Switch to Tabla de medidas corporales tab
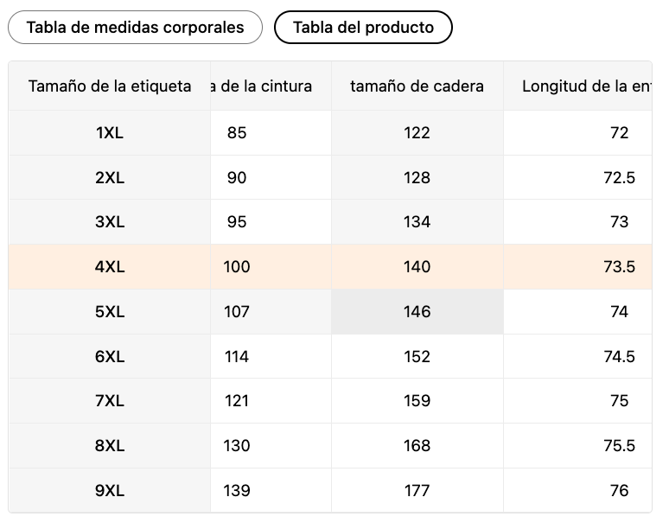Viewport: 669px width, 529px height. point(135,28)
